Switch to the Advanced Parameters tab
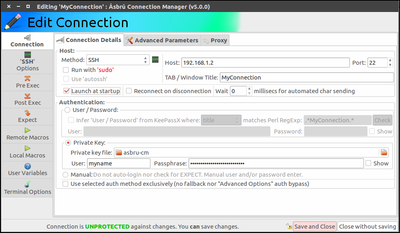Image resolution: width=400 pixels, height=233 pixels. 162,40
